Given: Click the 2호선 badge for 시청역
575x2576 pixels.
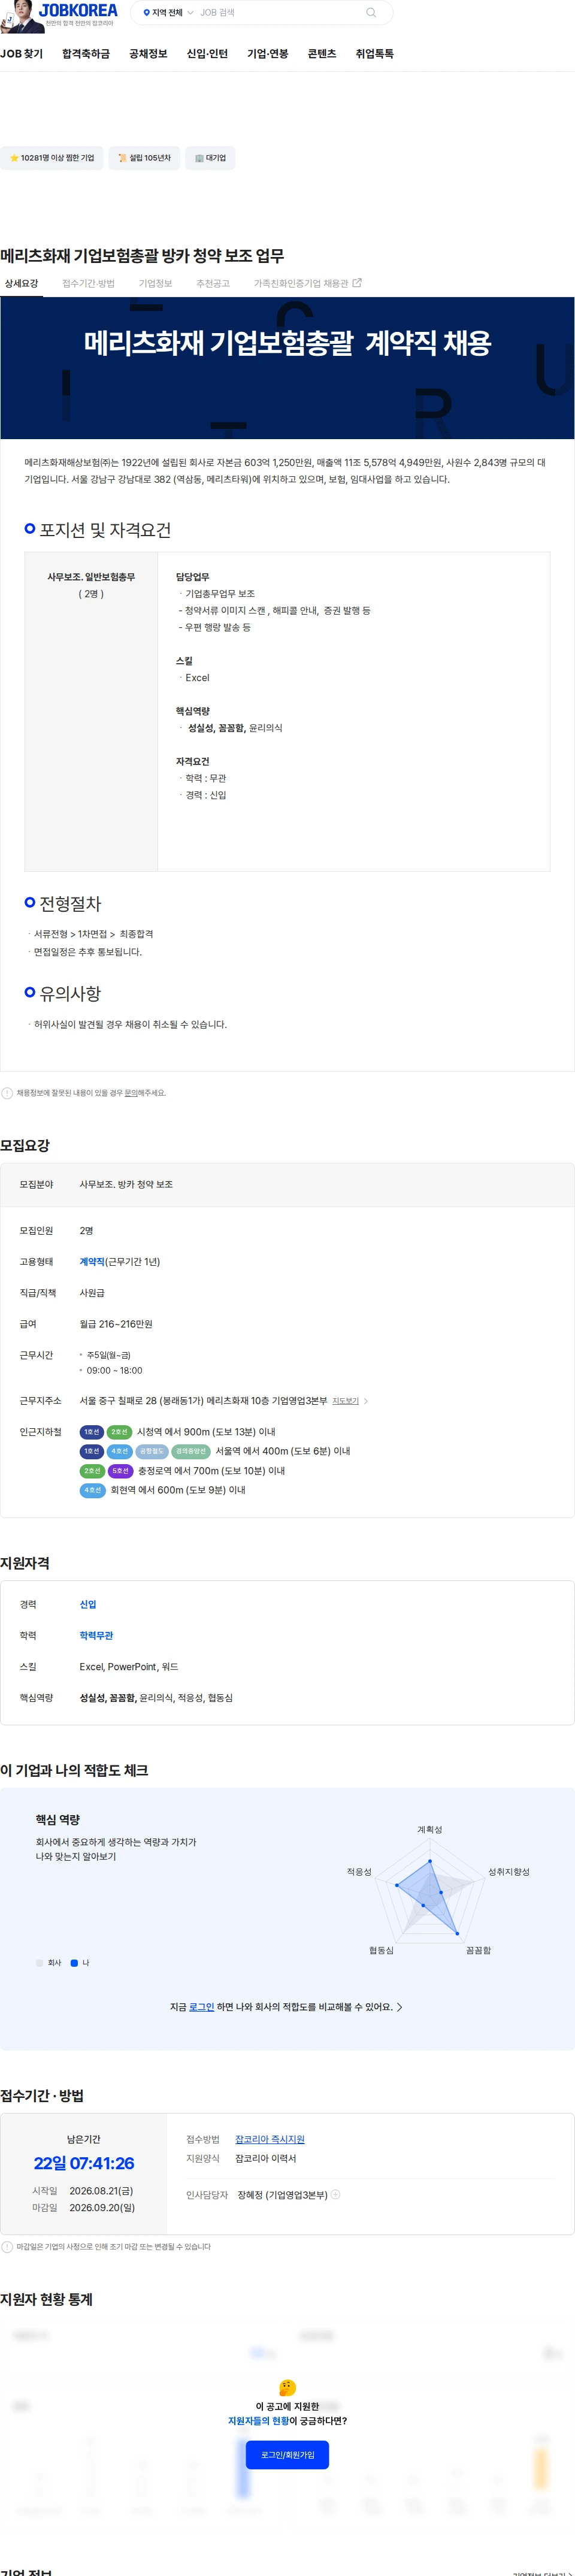Looking at the screenshot, I should pyautogui.click(x=119, y=1432).
